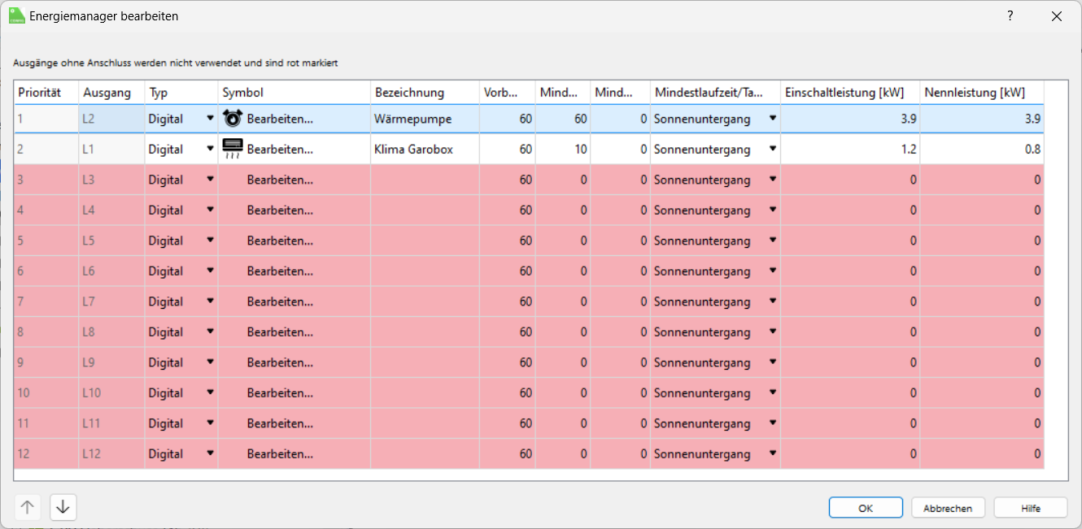Click the heat pump symbol icon in row 1
1082x529 pixels.
point(233,119)
